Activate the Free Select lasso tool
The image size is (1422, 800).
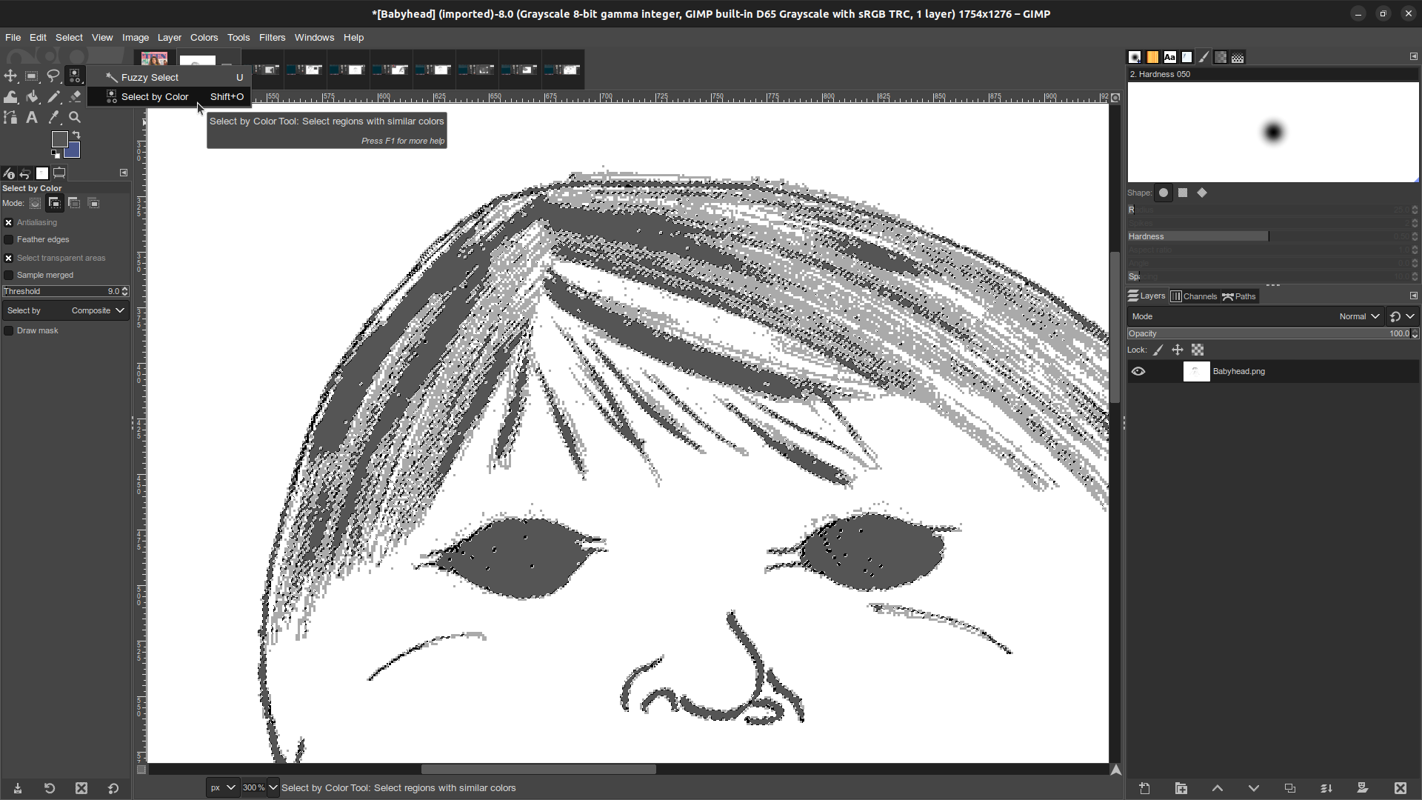click(53, 76)
